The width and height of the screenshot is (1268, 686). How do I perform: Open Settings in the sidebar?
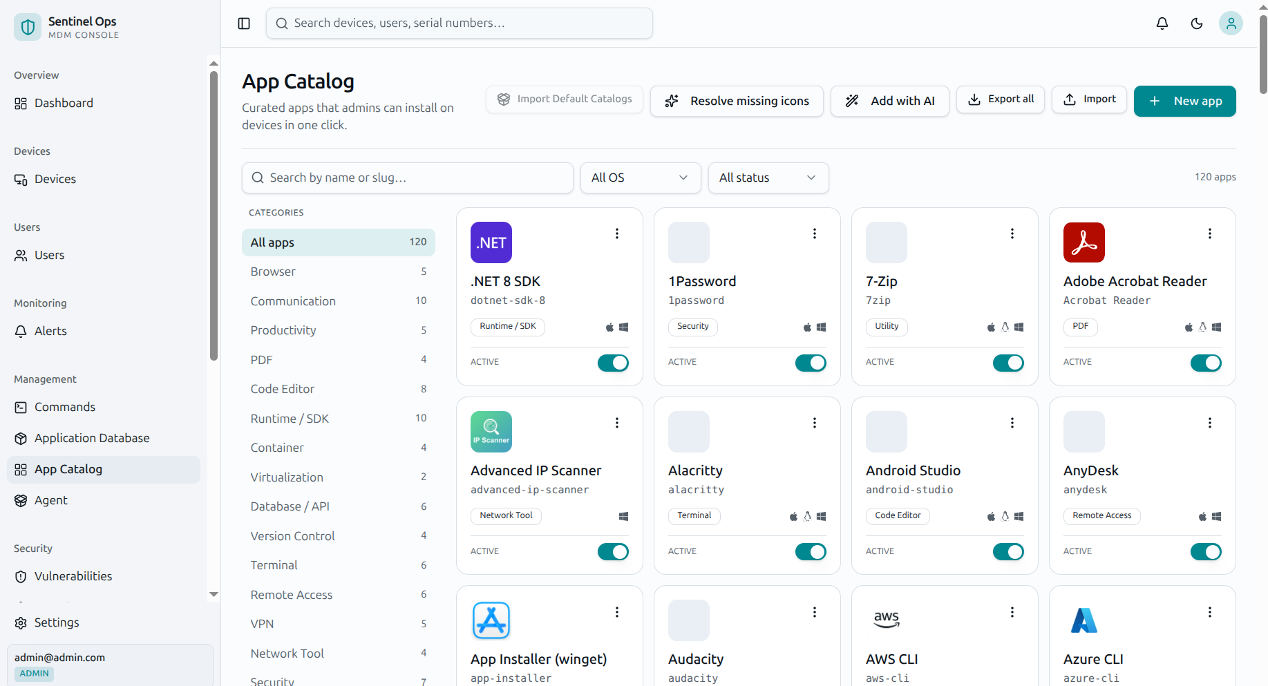coord(104,622)
